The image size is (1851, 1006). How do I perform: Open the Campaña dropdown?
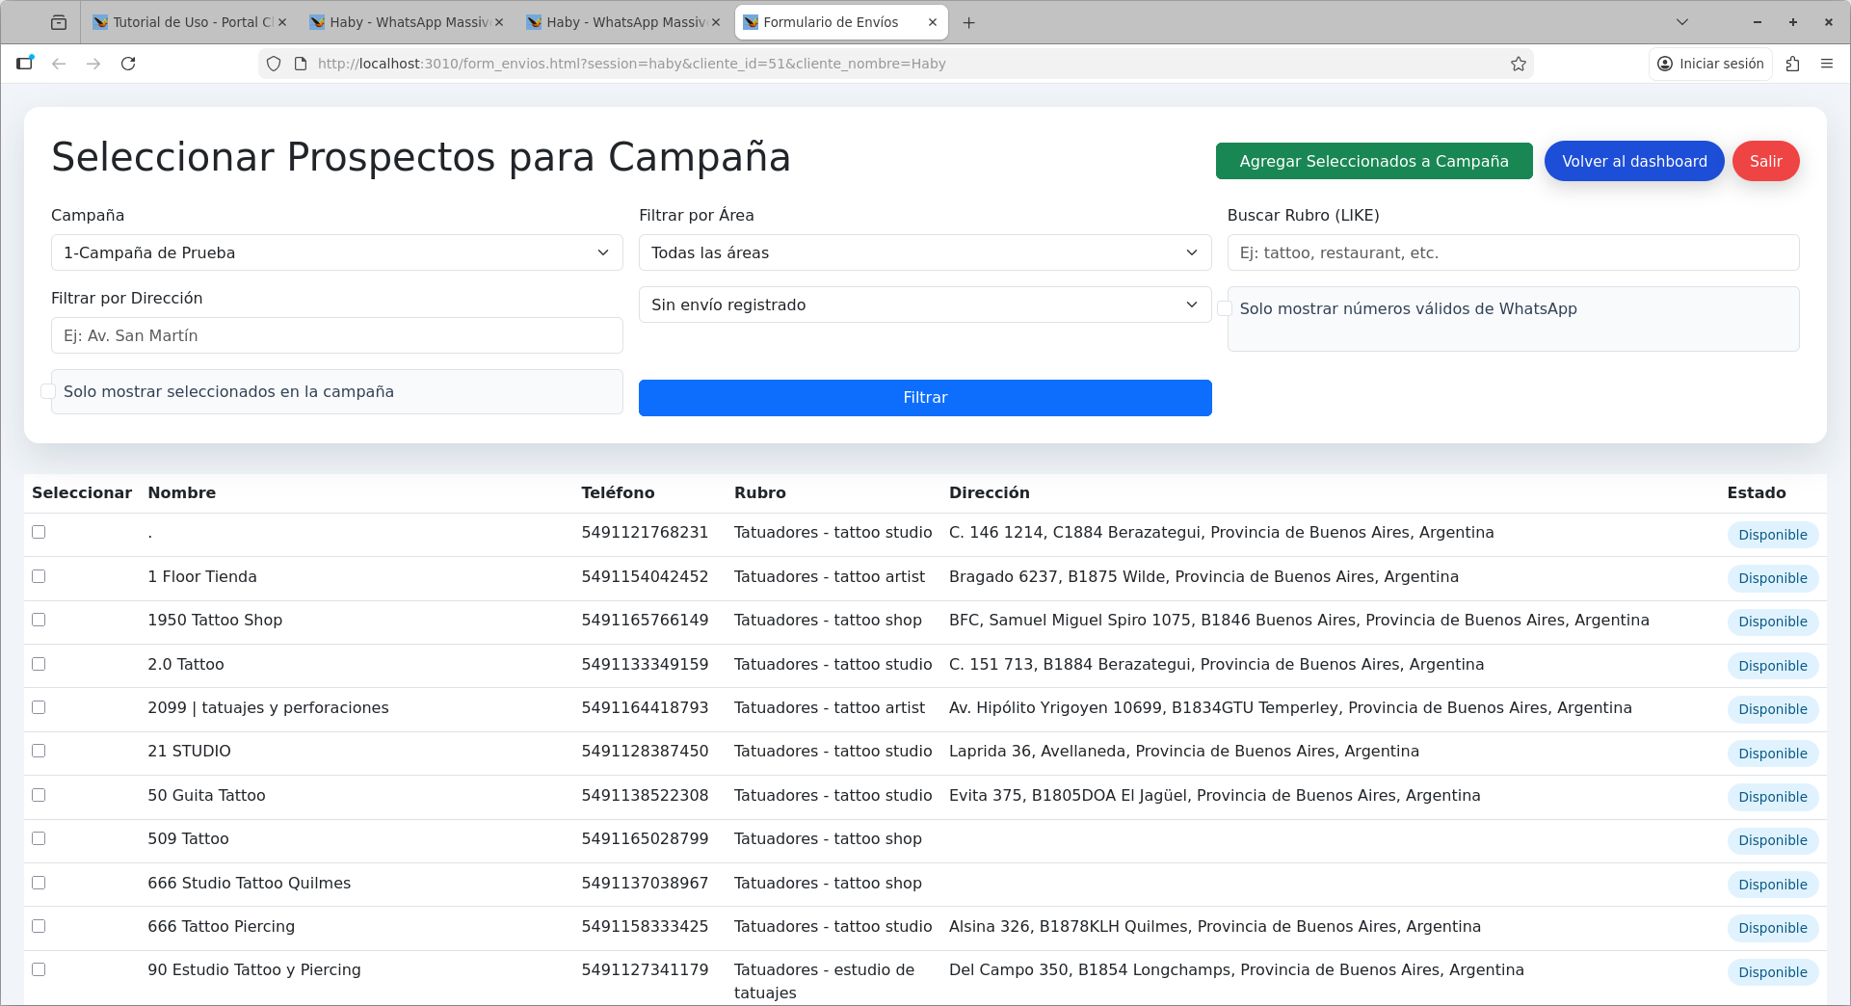[336, 252]
